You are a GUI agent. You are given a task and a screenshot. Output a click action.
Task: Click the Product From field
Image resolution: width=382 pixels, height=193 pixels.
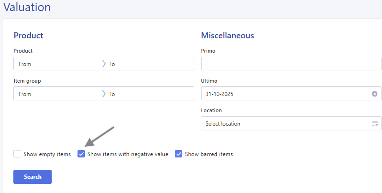tap(58, 64)
